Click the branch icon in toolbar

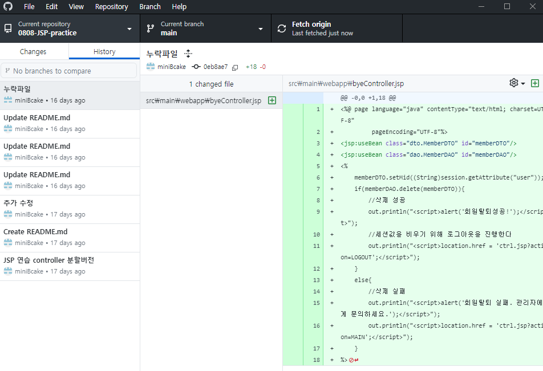click(x=151, y=28)
